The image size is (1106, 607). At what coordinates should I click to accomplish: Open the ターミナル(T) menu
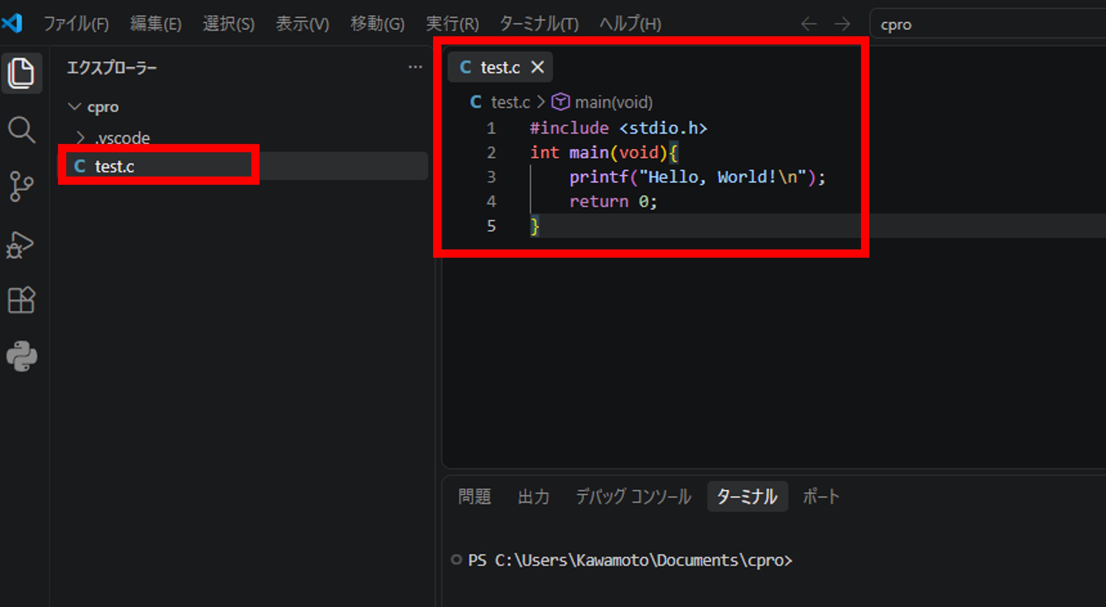click(539, 24)
